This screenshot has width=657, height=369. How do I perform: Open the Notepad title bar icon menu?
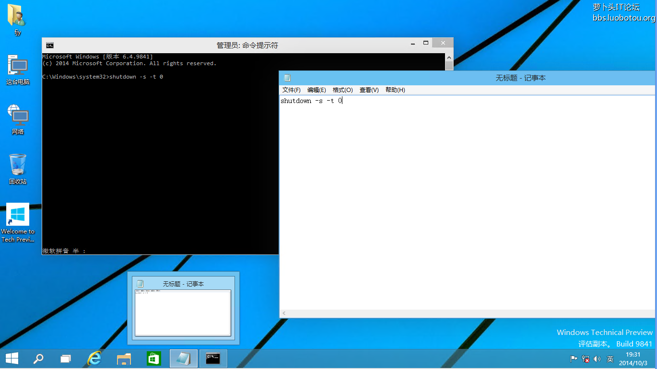click(287, 78)
